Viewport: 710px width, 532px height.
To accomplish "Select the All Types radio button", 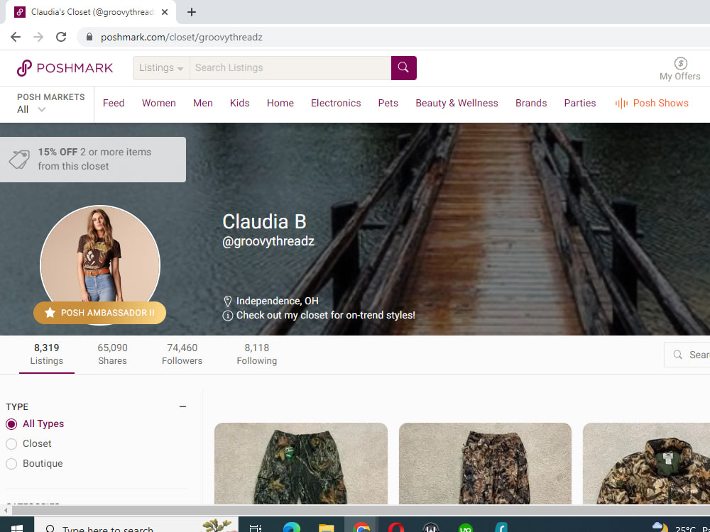I will point(11,424).
